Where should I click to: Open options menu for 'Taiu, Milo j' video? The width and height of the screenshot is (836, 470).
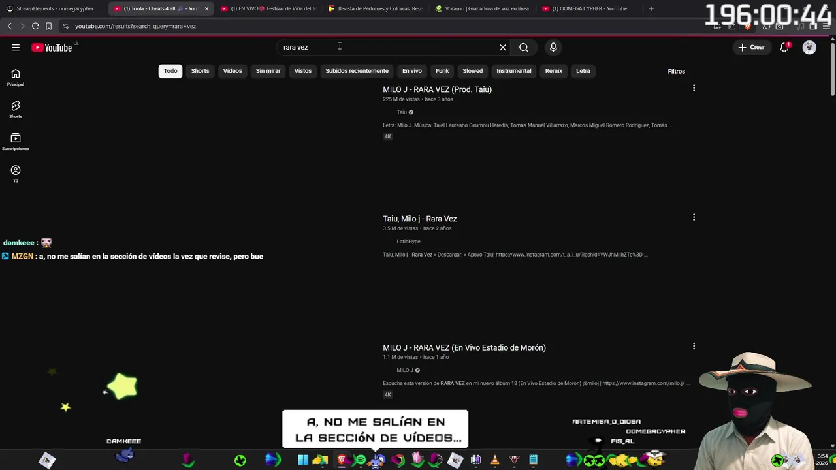(x=694, y=217)
